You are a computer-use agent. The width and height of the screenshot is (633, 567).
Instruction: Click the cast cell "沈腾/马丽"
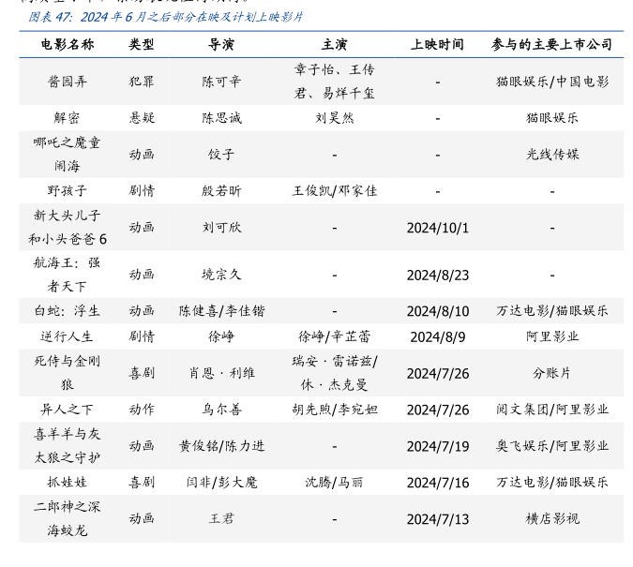point(335,483)
